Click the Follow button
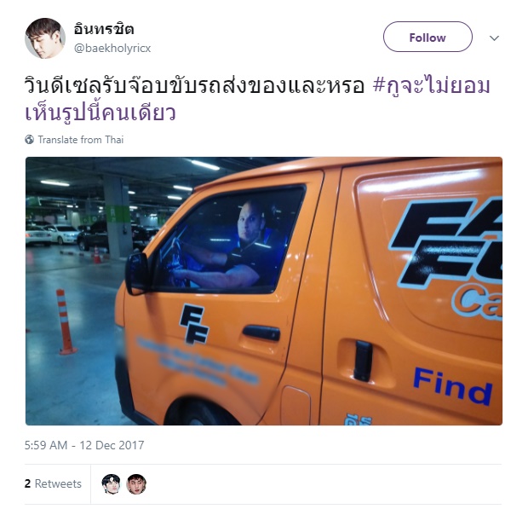 tap(428, 37)
